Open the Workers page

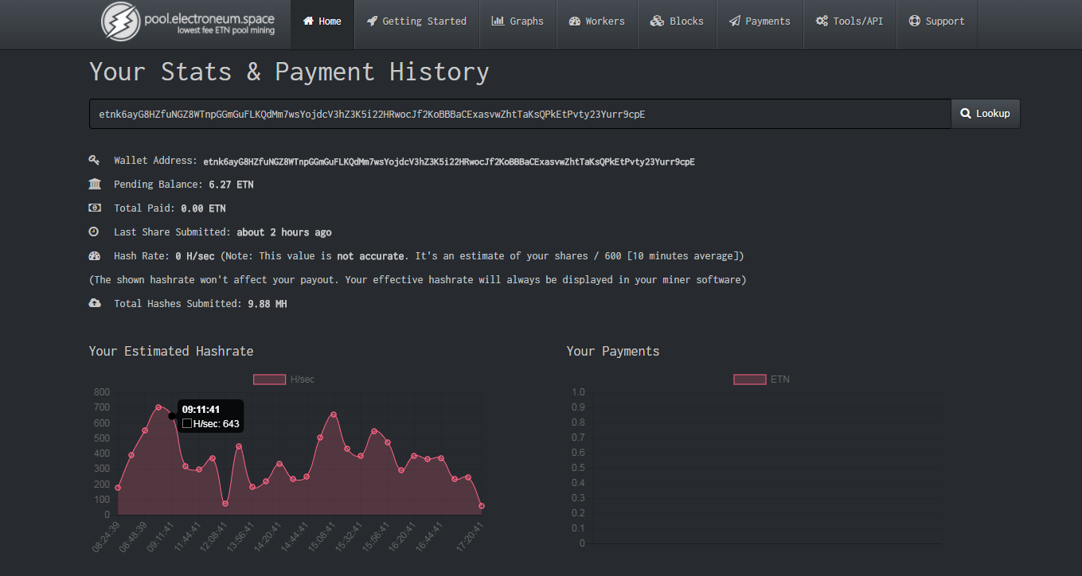(596, 21)
